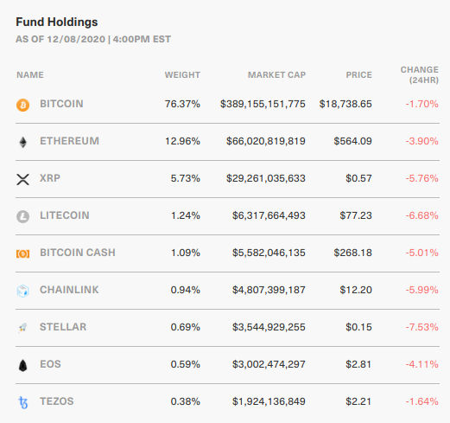Click the $0.57 XRP price
The image size is (450, 423).
359,178
